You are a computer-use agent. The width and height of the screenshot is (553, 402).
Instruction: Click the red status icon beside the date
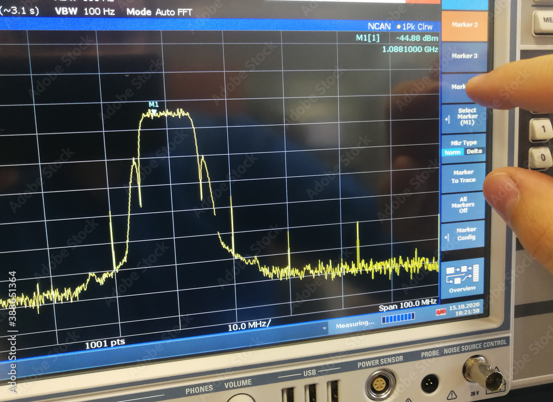(x=441, y=312)
